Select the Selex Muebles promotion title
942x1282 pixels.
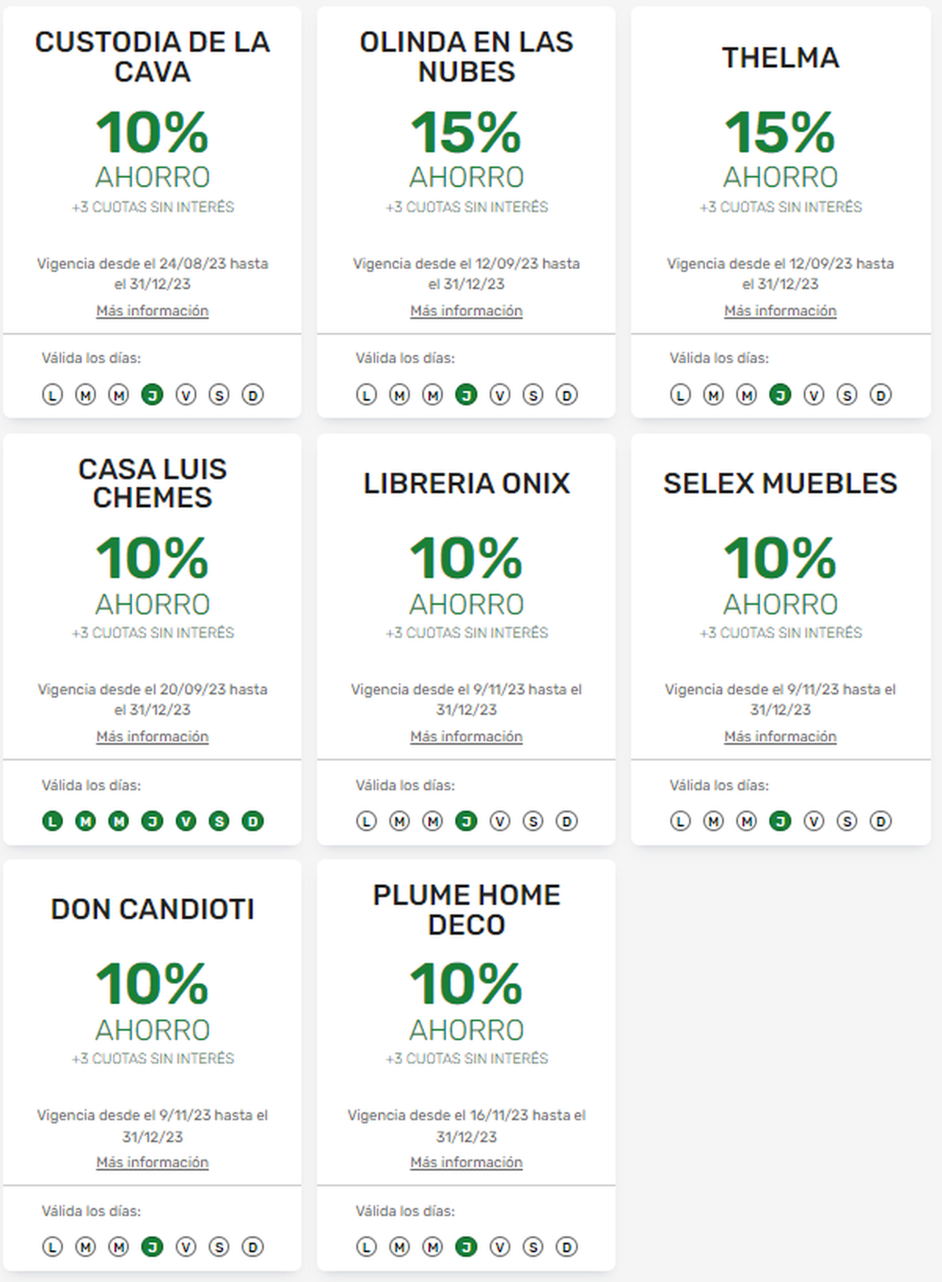tap(780, 483)
